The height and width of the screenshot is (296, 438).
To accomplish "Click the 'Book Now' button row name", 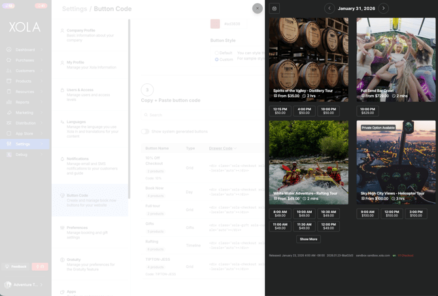I will coord(154,188).
